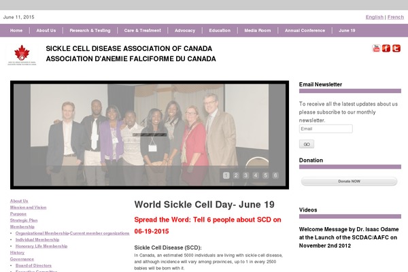Viewport: 408px width, 272px height.
Task: Click the Welcome Message by Dr. Isaac Odame text
Action: (x=349, y=237)
